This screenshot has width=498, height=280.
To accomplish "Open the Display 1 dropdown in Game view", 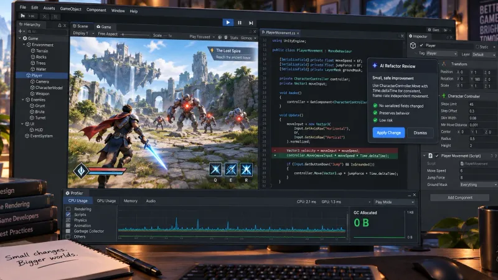I will (x=83, y=33).
